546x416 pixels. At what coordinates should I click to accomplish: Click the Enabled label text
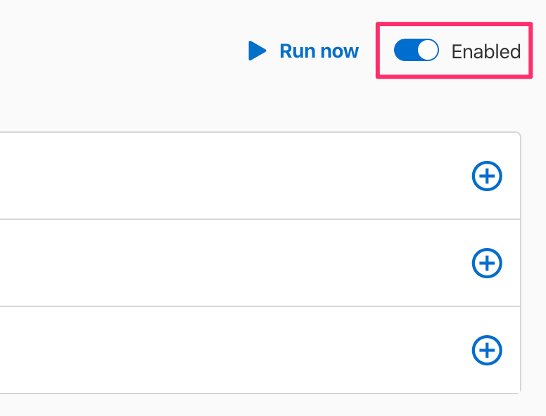pyautogui.click(x=486, y=51)
